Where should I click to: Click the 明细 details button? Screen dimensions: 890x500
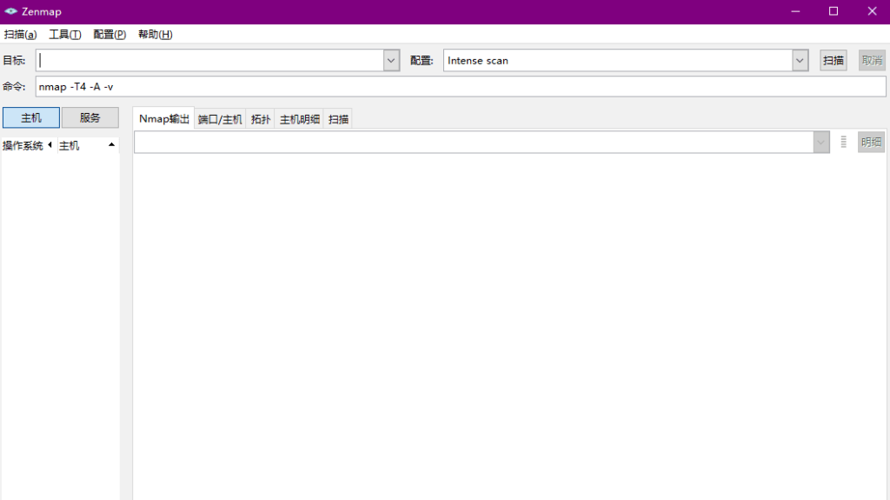click(871, 142)
